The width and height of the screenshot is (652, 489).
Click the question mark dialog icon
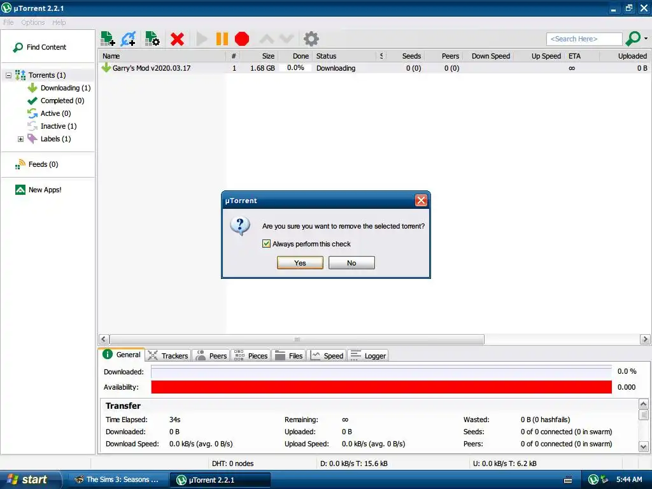[240, 226]
